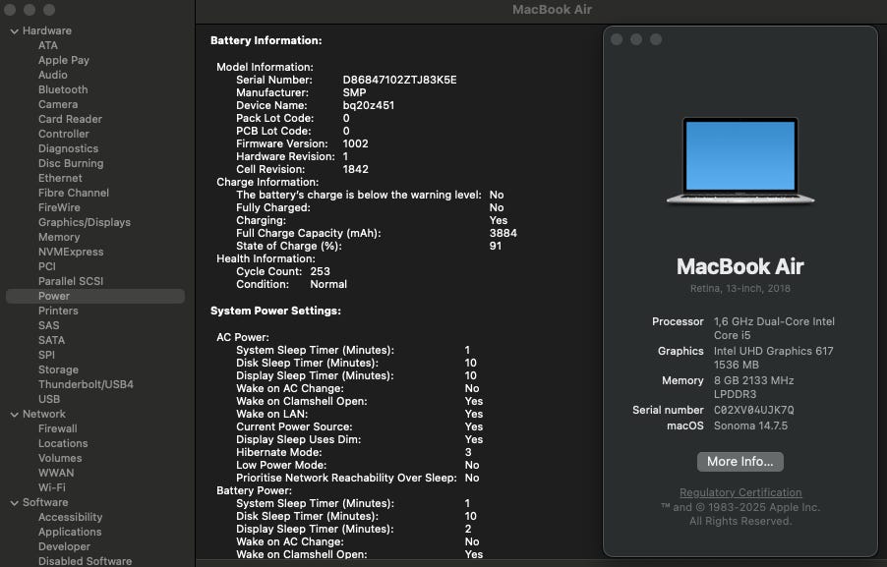The image size is (887, 567).
Task: Close the System Information window
Action: (x=10, y=10)
